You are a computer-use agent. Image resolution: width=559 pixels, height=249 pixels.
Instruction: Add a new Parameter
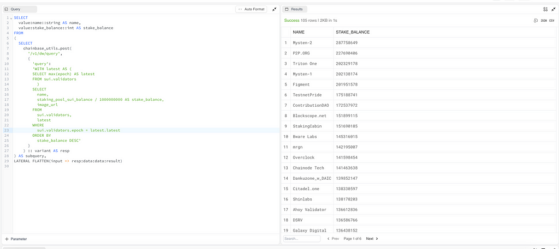pos(16,239)
